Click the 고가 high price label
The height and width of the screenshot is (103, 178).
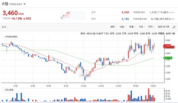point(93,12)
